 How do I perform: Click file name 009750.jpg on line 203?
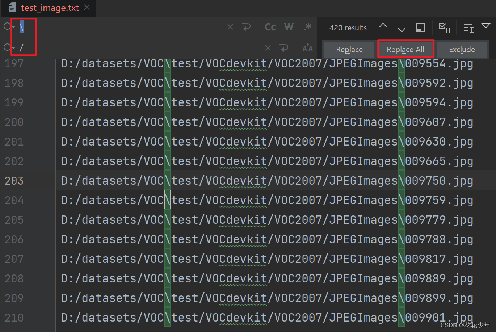pos(439,181)
